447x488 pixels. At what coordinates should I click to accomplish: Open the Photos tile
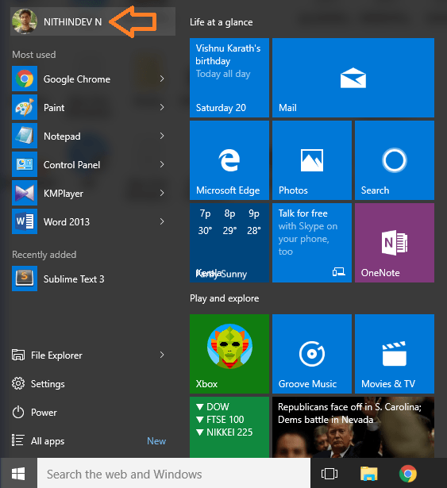[x=312, y=160]
